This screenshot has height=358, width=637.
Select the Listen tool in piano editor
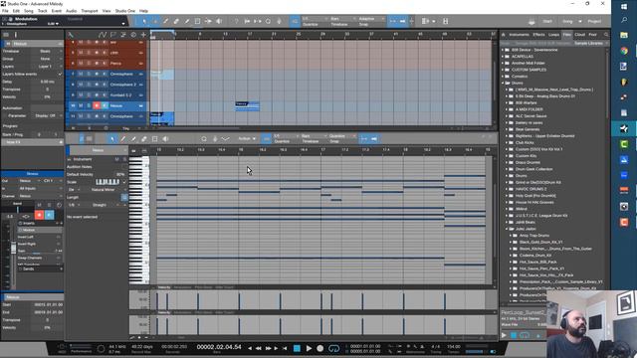165,139
